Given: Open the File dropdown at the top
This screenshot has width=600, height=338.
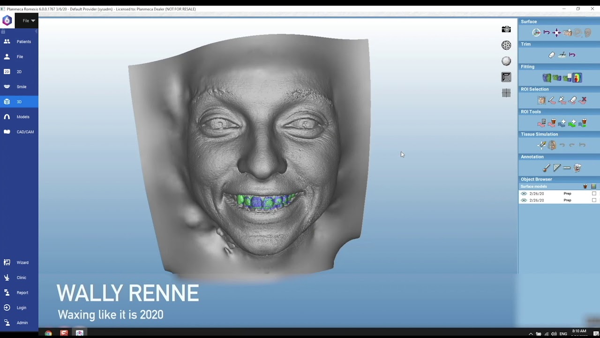Looking at the screenshot, I should (29, 21).
